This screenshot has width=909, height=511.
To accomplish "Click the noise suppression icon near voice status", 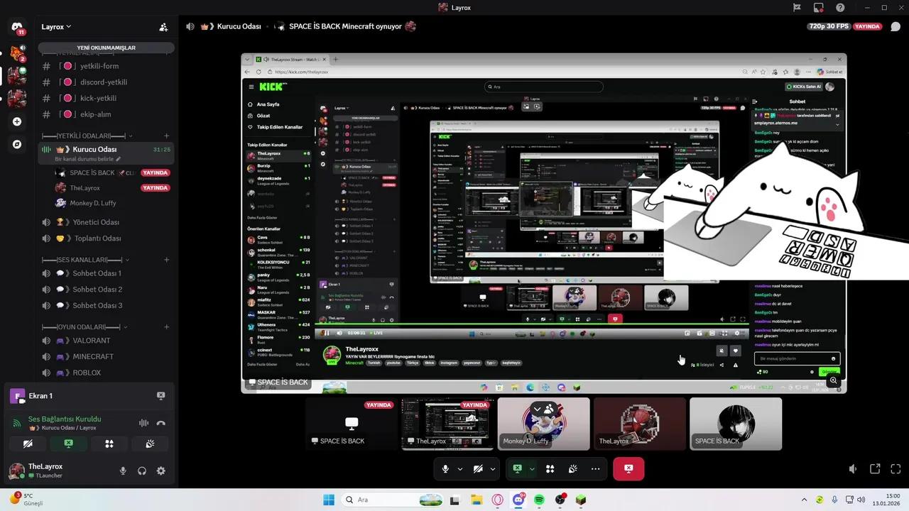I will point(143,422).
